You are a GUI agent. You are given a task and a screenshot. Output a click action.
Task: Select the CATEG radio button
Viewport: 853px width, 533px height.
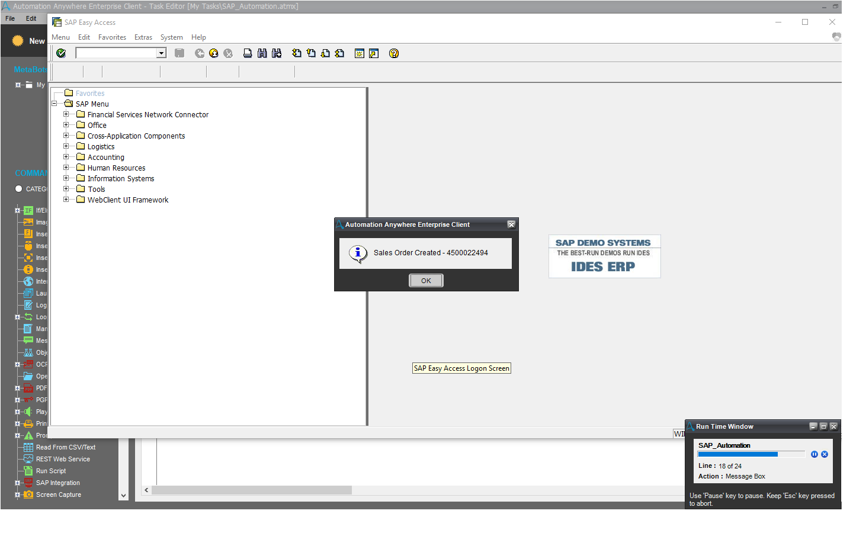pyautogui.click(x=19, y=189)
